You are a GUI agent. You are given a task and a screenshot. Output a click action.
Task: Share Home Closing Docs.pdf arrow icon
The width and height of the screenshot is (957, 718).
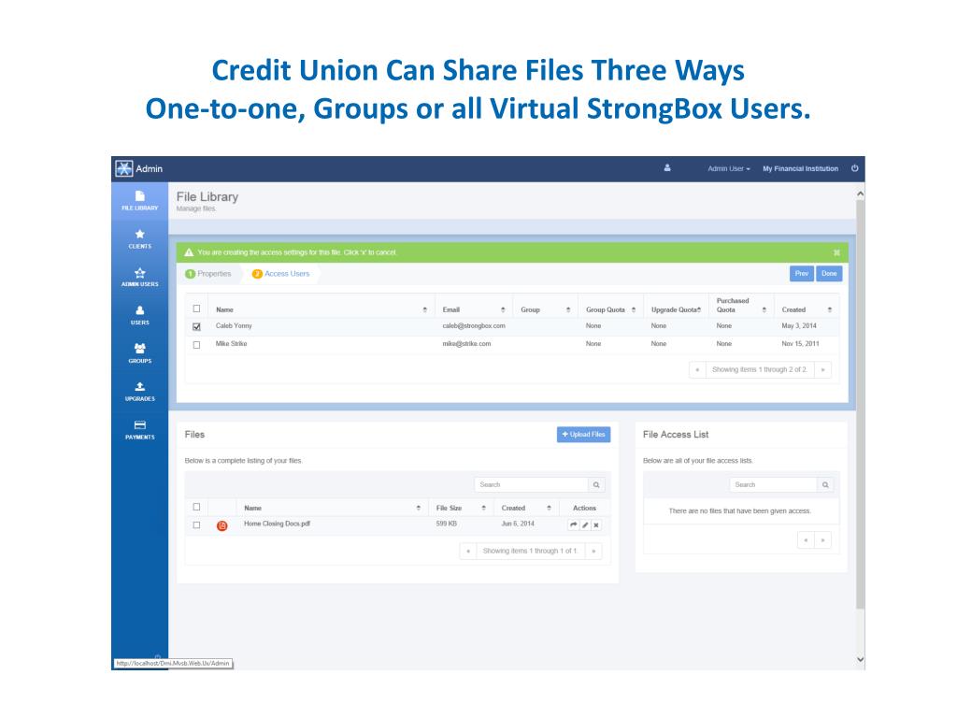tap(573, 524)
